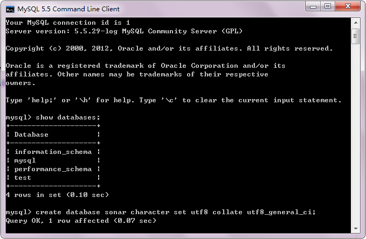
Task: Click 'Your MySQL connection id is 1' line
Action: pyautogui.click(x=68, y=23)
